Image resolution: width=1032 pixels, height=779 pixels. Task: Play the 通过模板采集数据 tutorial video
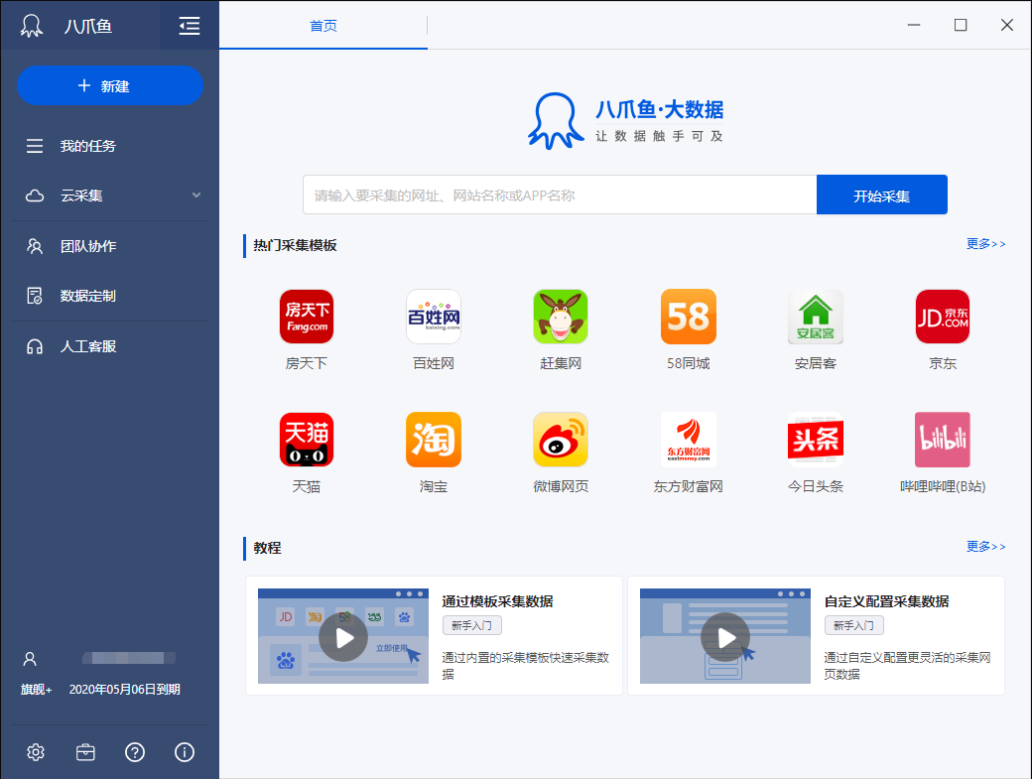(x=343, y=637)
